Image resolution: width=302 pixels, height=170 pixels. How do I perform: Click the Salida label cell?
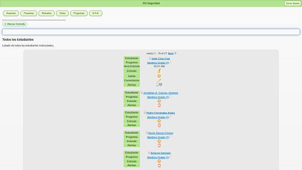132,76
